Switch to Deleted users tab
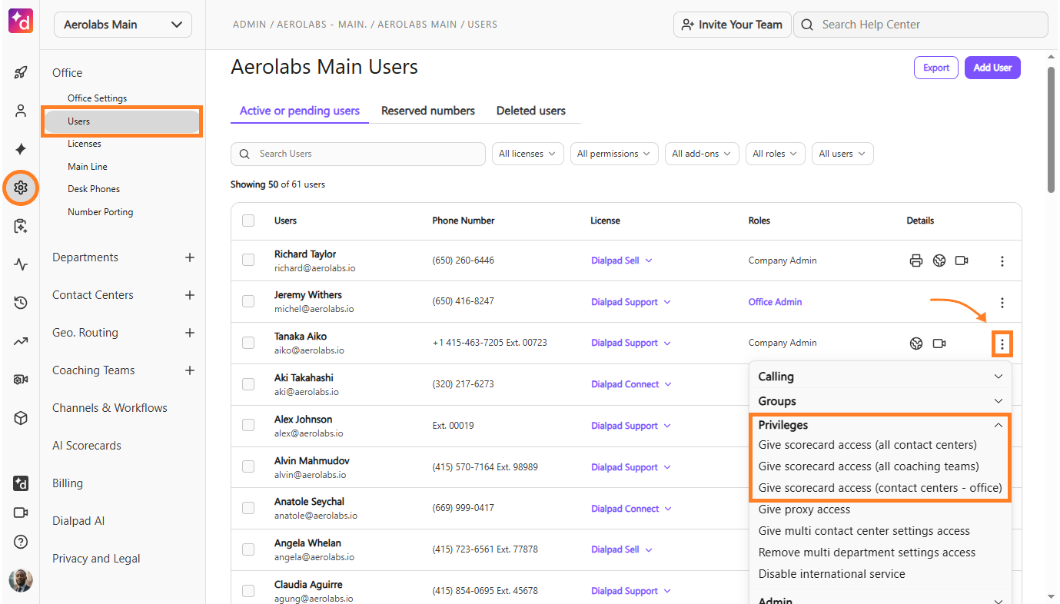Screen dimensions: 1060x604 531,111
